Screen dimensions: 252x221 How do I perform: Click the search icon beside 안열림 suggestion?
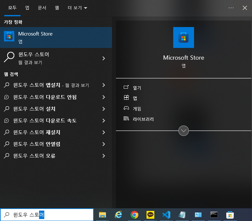(x=7, y=144)
